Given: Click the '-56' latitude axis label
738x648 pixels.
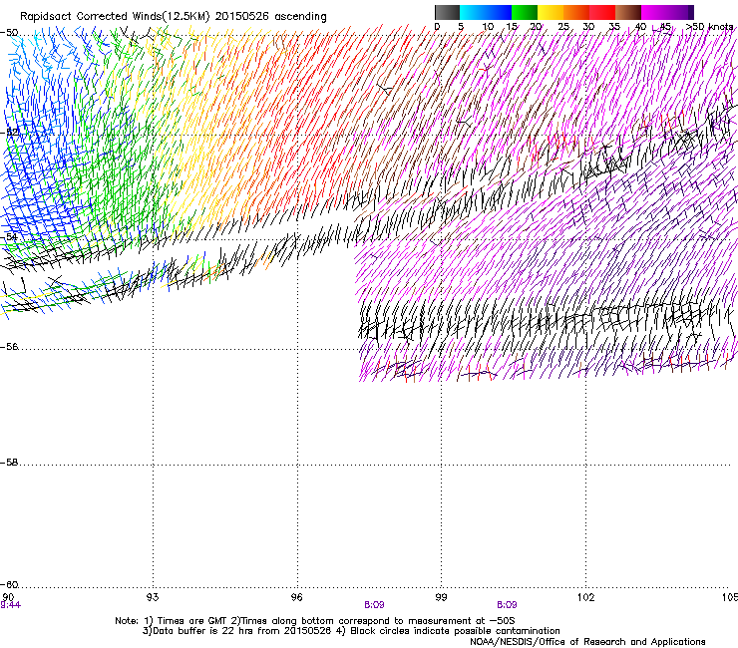Looking at the screenshot, I should click(9, 347).
